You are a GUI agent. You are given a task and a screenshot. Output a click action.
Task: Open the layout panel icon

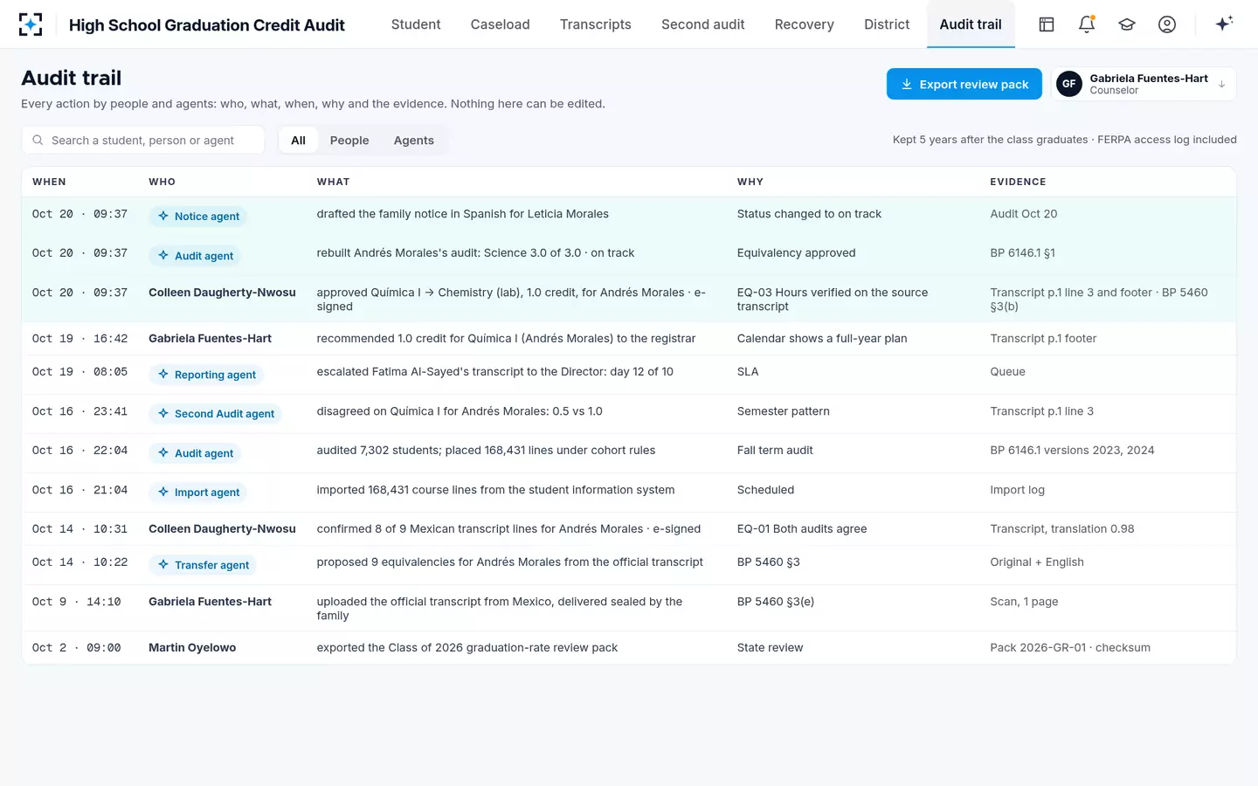click(x=1047, y=24)
